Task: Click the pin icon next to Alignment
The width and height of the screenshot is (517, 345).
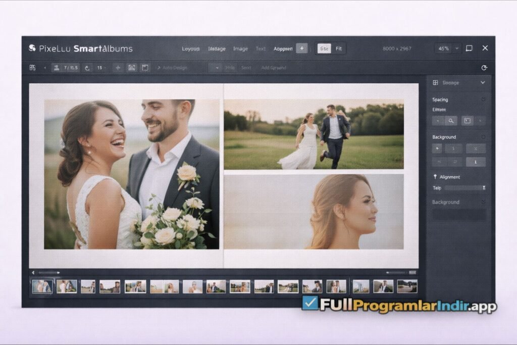Action: [x=435, y=177]
